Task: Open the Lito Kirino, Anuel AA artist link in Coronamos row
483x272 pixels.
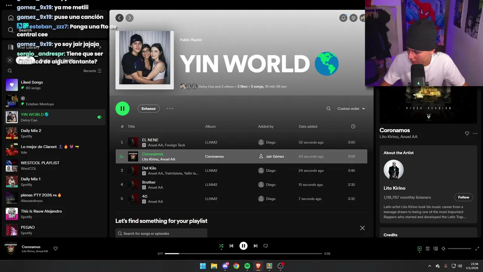Action: tap(159, 159)
